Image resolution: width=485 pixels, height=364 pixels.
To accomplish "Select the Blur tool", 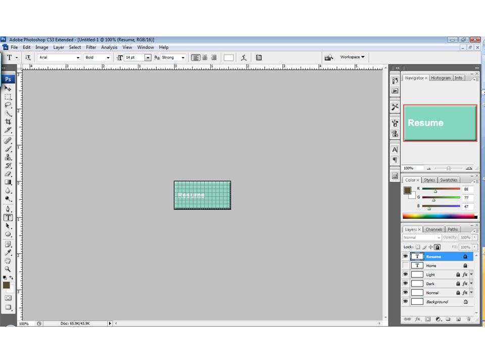I will coord(8,191).
